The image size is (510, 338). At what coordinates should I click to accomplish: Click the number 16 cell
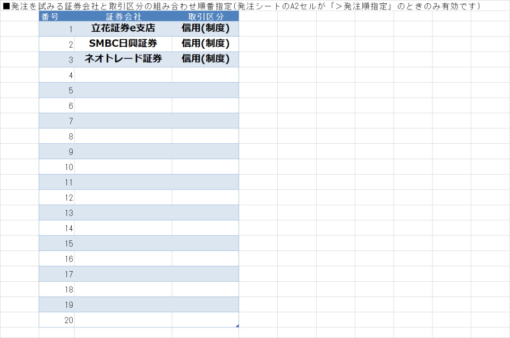(x=57, y=258)
